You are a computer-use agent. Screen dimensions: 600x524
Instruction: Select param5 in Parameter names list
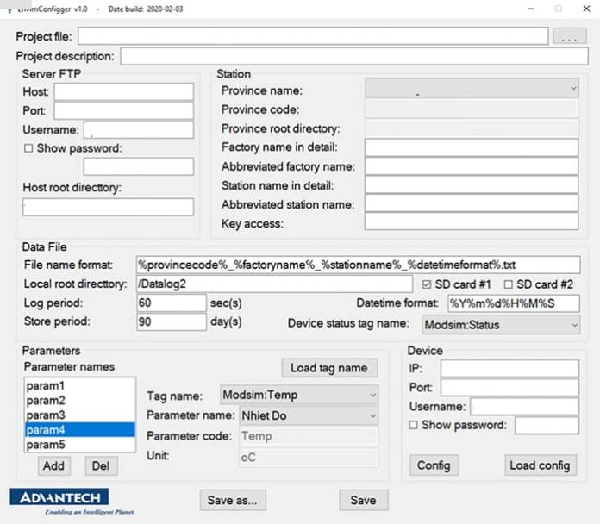(79, 445)
